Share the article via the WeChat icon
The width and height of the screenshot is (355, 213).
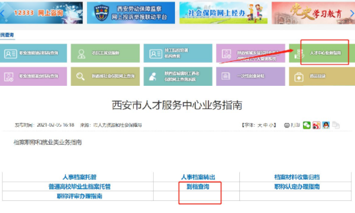point(307,125)
